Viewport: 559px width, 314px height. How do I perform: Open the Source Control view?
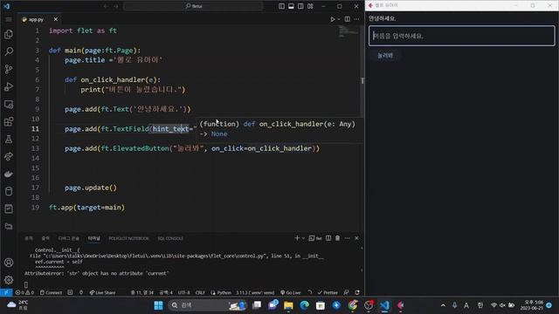[x=9, y=69]
